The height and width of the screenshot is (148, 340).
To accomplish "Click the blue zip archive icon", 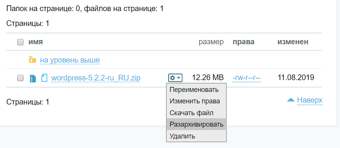I will pos(33,78).
